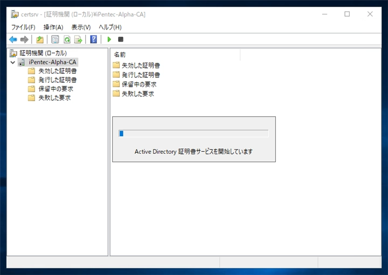Open the ファイル(F) menu
The height and width of the screenshot is (275, 388).
coord(23,27)
